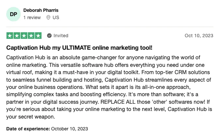This screenshot has height=135, width=219.
Task: Click the Invited verified checkmark icon
Action: 49,36
